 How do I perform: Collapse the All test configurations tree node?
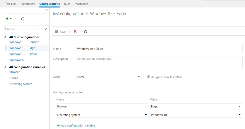(x=5, y=37)
